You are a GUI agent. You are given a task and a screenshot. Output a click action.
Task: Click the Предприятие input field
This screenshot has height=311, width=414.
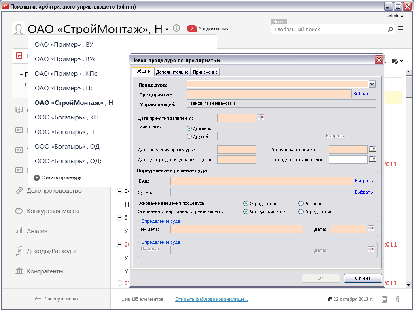[x=269, y=94]
